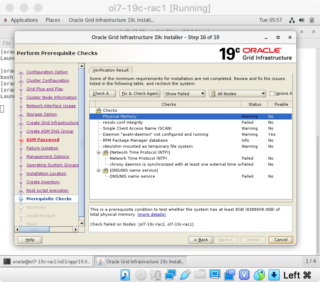320x282 pixels.
Task: Click the VirtualBox mouse integration status icon
Action: [x=259, y=275]
